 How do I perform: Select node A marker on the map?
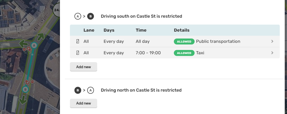(x=34, y=45)
